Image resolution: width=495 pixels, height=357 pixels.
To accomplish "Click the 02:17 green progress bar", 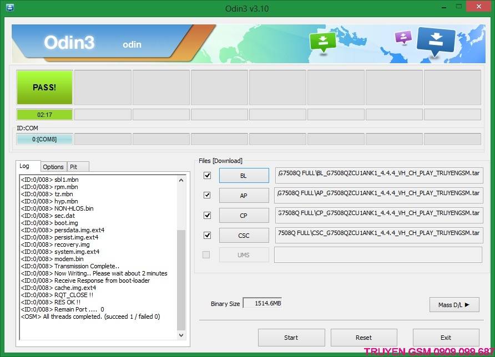I will point(44,115).
